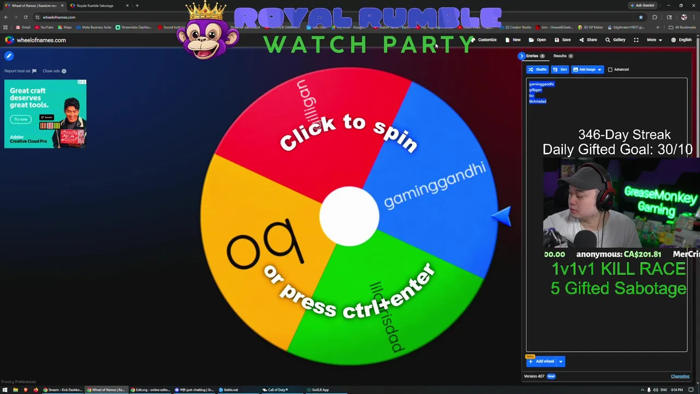Reload the page
Image resolution: width=700 pixels, height=394 pixels.
coord(25,17)
